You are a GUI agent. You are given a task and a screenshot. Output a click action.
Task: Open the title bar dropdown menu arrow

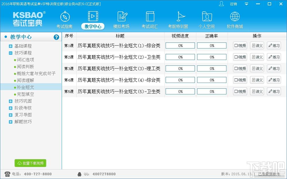247,4
